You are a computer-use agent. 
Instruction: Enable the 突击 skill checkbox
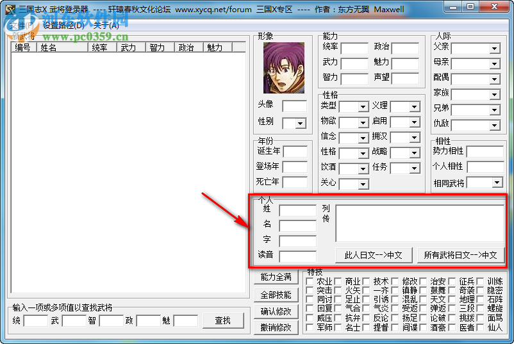[x=310, y=291]
